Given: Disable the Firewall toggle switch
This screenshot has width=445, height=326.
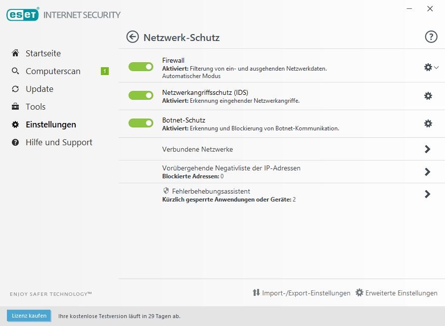Looking at the screenshot, I should point(141,67).
